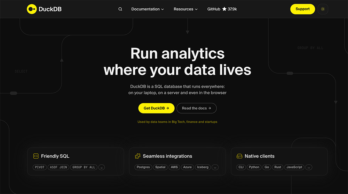Image resolution: width=348 pixels, height=194 pixels.
Task: Open the GitHub 37.9k link
Action: point(222,9)
